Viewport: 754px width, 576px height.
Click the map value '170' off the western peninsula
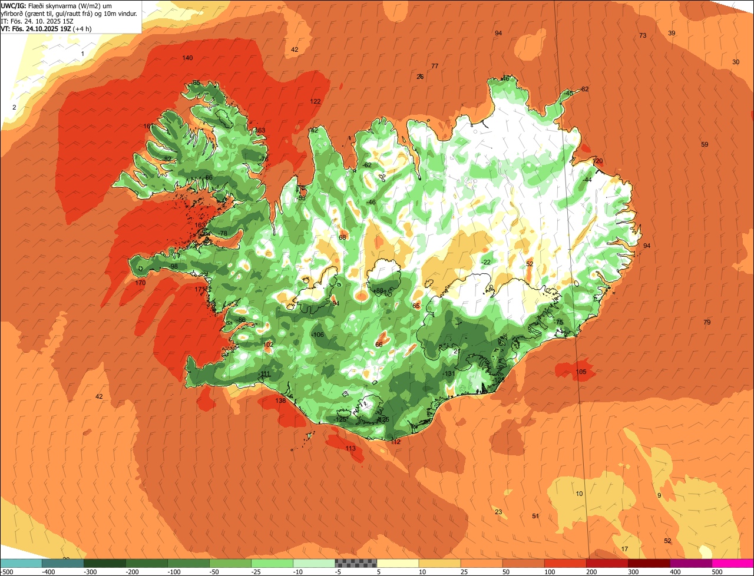[140, 283]
